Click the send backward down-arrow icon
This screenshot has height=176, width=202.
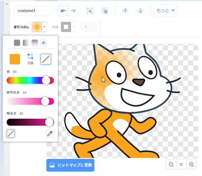[141, 11]
